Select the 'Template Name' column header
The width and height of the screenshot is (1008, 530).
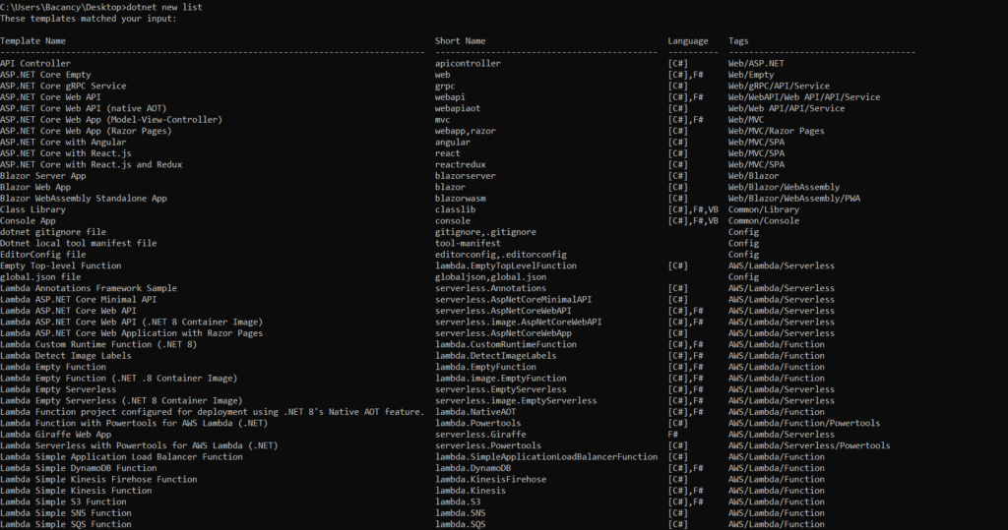[32, 40]
